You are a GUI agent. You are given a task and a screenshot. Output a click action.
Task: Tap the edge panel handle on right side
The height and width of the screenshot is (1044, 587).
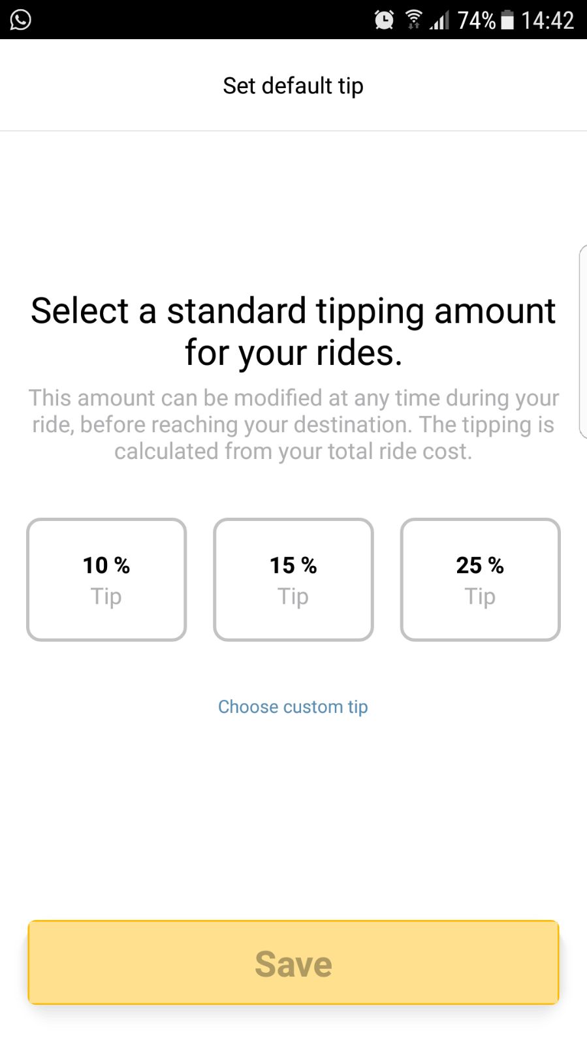[x=582, y=341]
